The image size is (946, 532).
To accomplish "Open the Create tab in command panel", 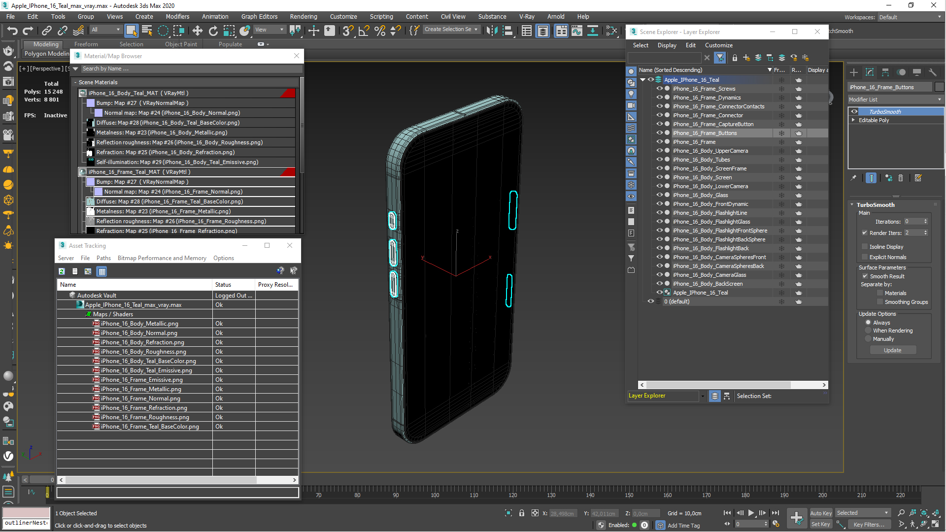I will pos(854,72).
